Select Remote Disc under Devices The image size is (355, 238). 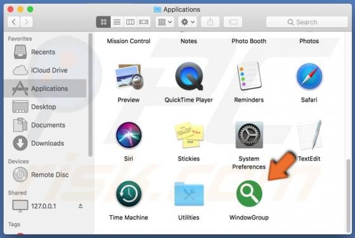point(45,175)
